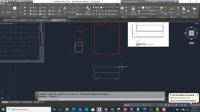
Task: Click the command line input field
Action: (101, 99)
